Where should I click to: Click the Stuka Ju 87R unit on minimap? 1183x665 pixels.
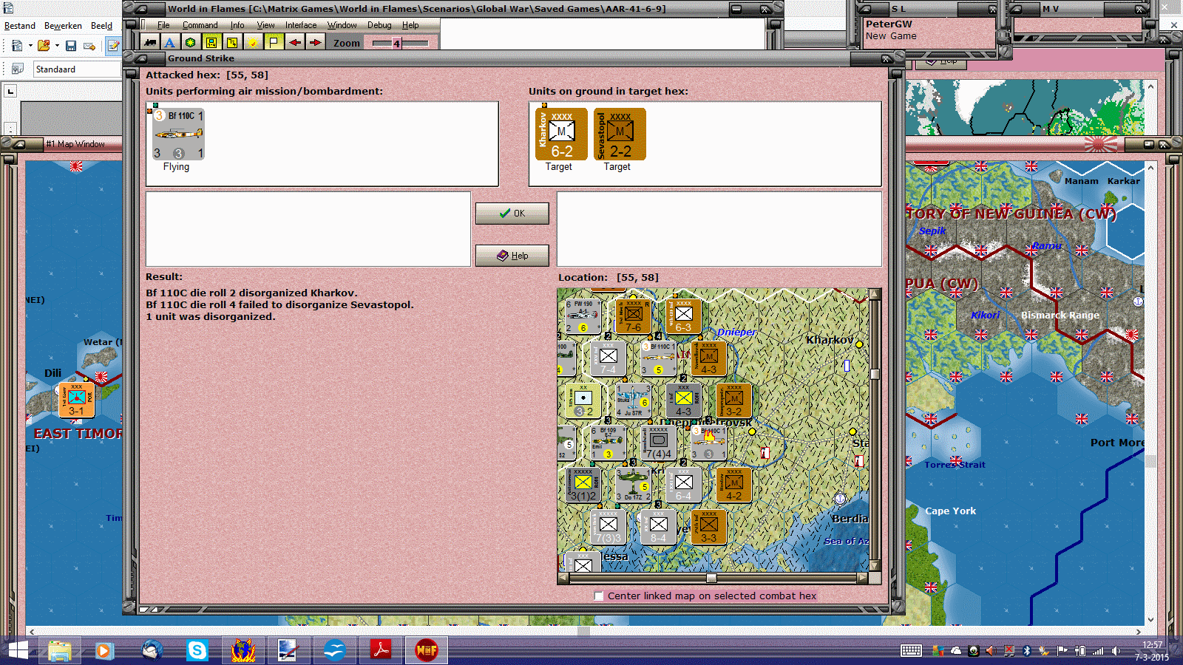pos(634,400)
